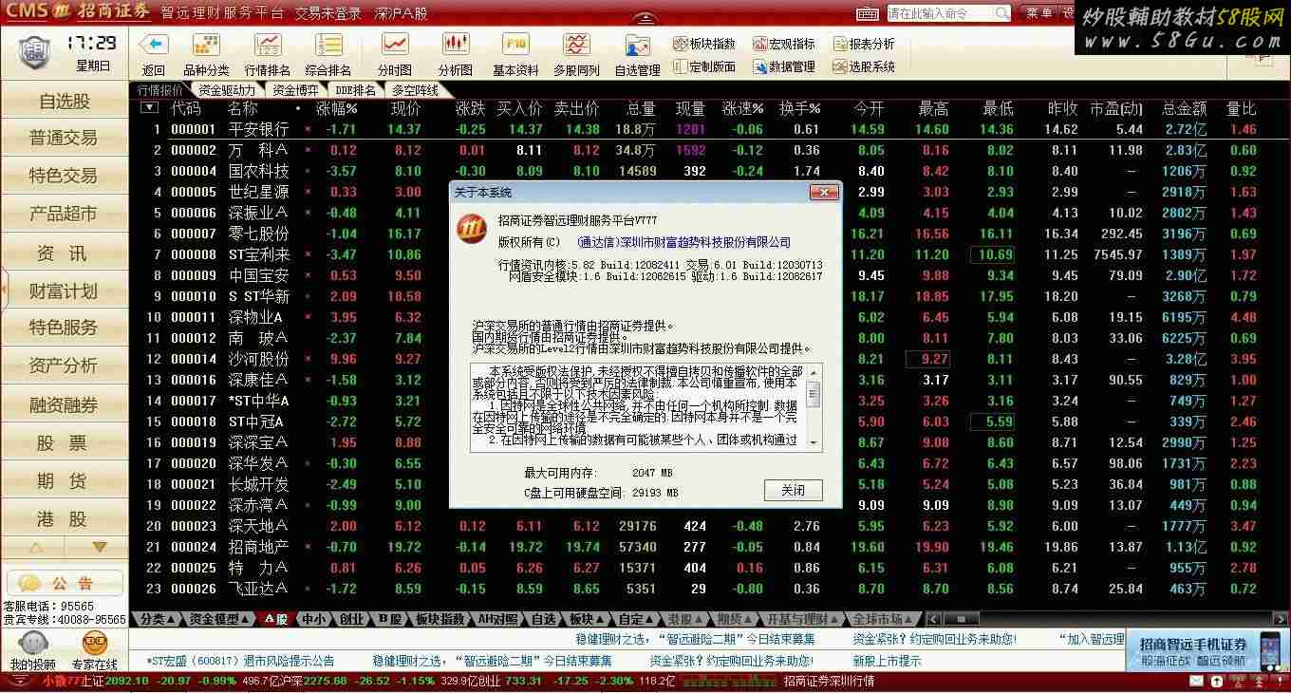Switch to 资金驱动力 tab
Screen dimensions: 1291x693
pyautogui.click(x=226, y=90)
